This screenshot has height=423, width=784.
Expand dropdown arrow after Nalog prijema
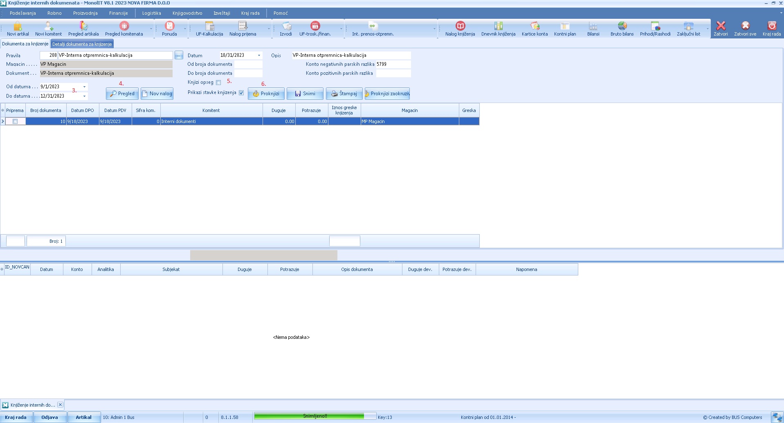(x=269, y=29)
